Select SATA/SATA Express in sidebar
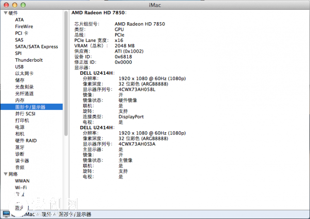The height and width of the screenshot is (219, 310). coord(36,47)
